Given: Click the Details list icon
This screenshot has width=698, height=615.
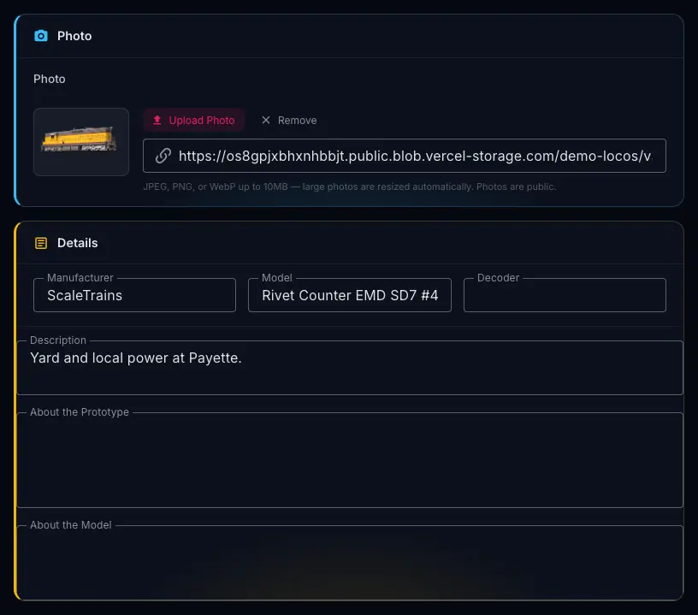Looking at the screenshot, I should pyautogui.click(x=41, y=243).
